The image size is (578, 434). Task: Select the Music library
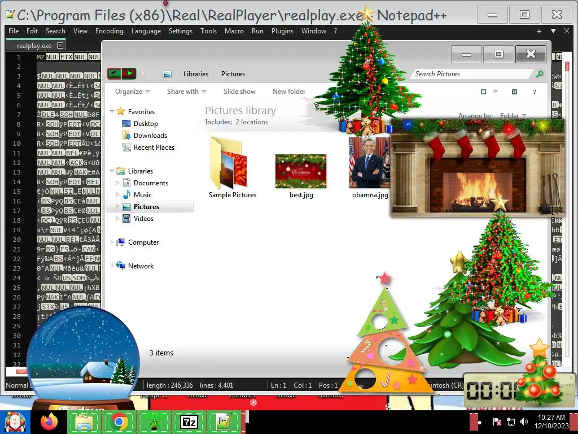(x=143, y=194)
